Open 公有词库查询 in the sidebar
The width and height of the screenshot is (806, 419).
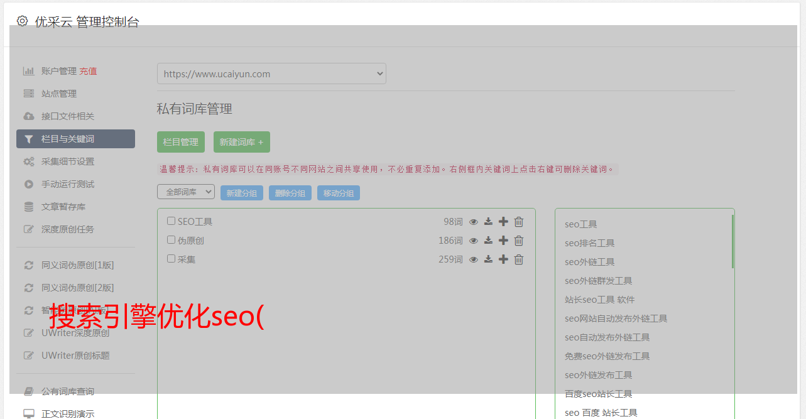pos(68,391)
